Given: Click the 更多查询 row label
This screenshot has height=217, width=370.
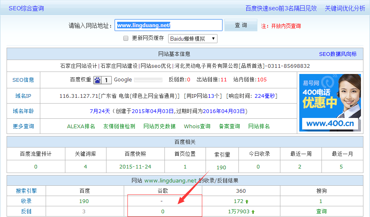Looking at the screenshot, I should coord(23,126).
